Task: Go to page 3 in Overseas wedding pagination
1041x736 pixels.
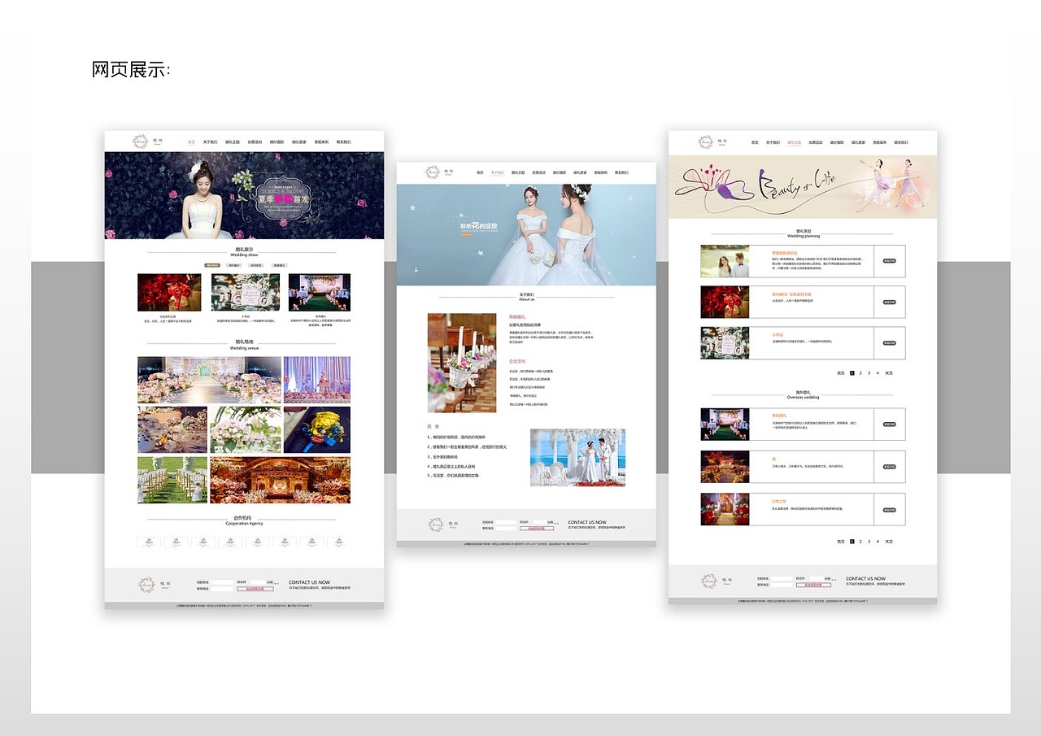Action: click(x=869, y=541)
